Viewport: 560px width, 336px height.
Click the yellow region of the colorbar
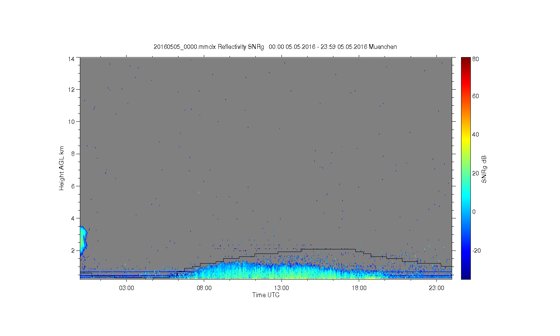pyautogui.click(x=466, y=139)
